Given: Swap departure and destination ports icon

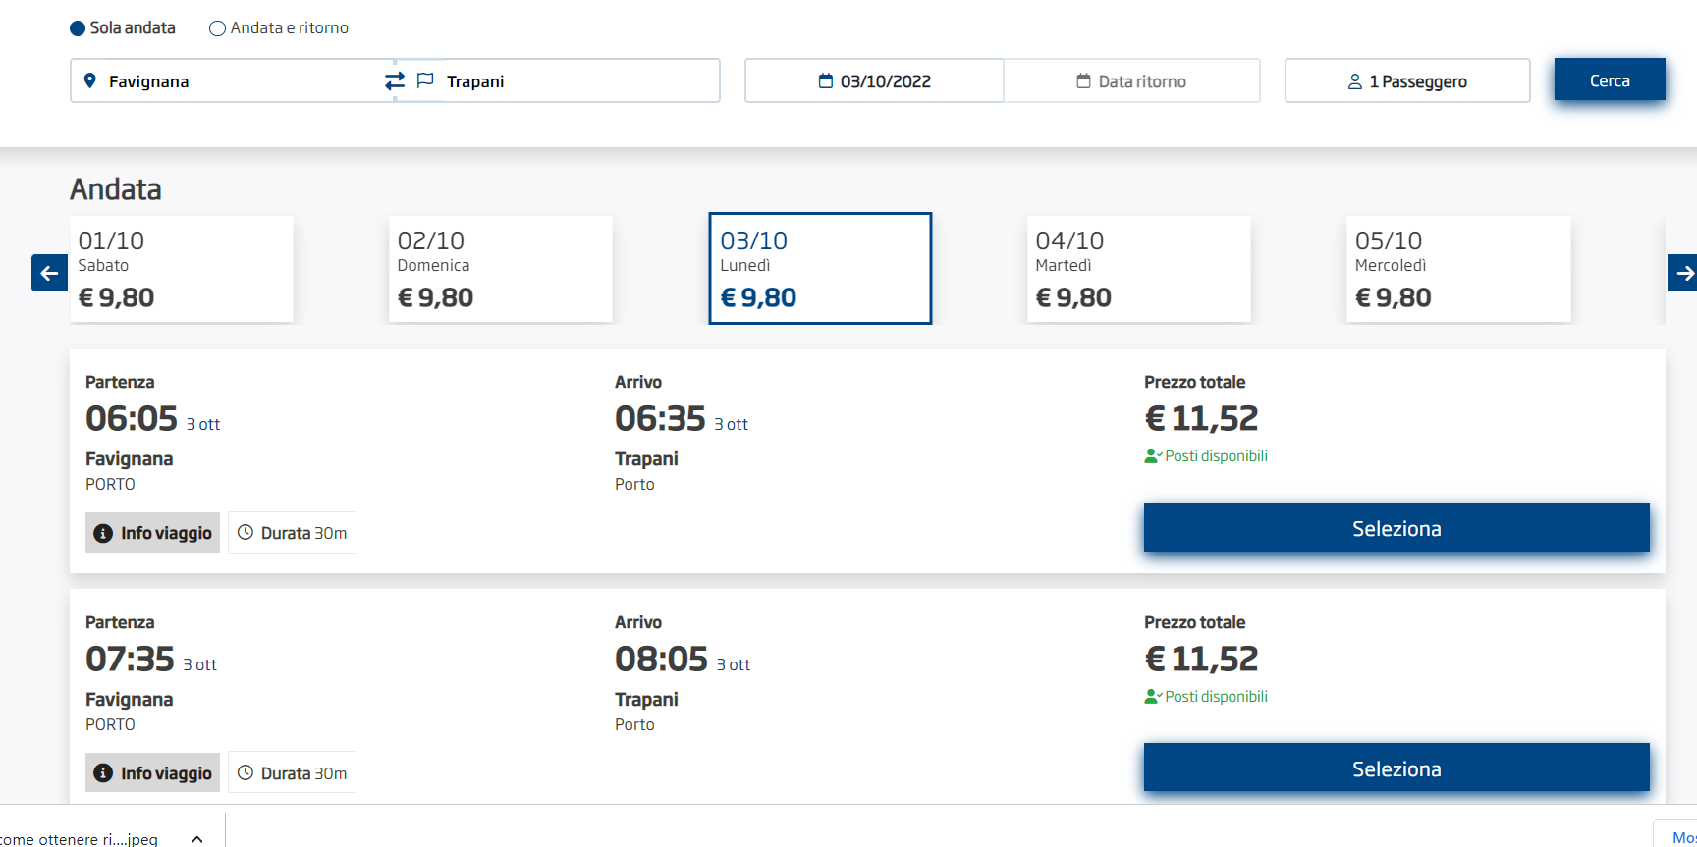Looking at the screenshot, I should (x=395, y=81).
